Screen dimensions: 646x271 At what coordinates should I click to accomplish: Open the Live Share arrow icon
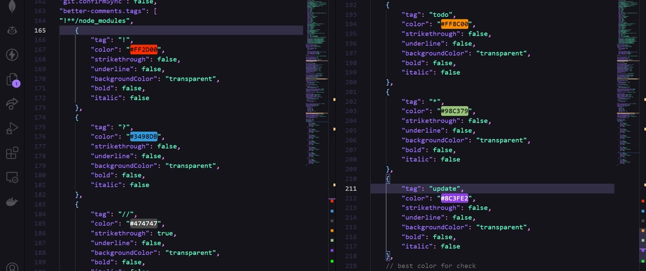12,104
